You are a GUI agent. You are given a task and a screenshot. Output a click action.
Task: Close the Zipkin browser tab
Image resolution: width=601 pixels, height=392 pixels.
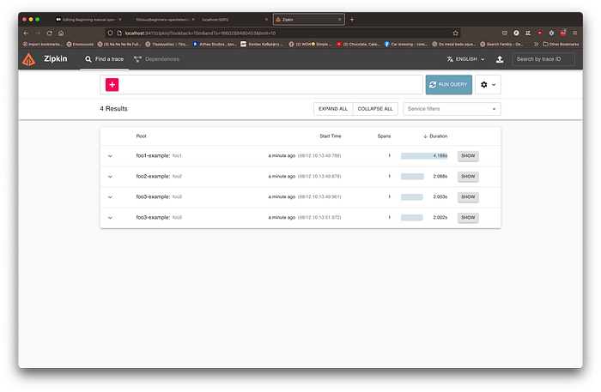(339, 20)
